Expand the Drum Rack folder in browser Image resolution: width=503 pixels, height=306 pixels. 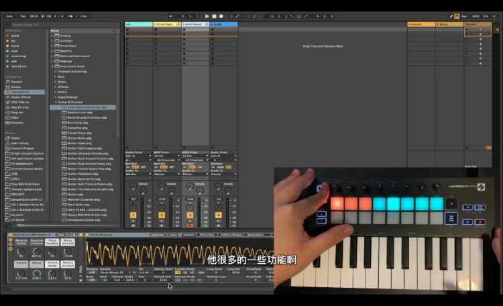(x=52, y=46)
